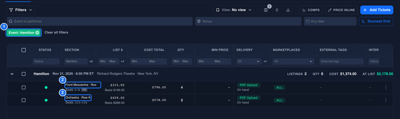Toggle the row density compress icon
The height and width of the screenshot is (119, 400).
click(277, 10)
